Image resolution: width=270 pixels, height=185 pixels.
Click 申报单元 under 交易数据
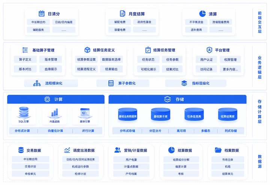[x=30, y=174]
